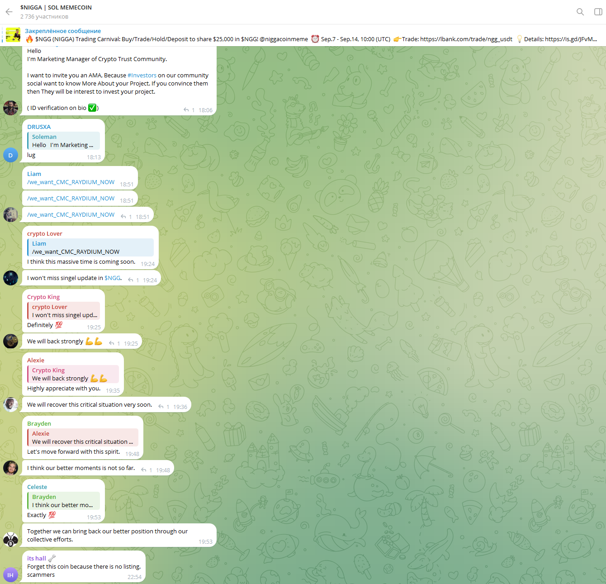This screenshot has width=606, height=584.
Task: Open reply icon on the 19:24 $NGG message
Action: [131, 280]
